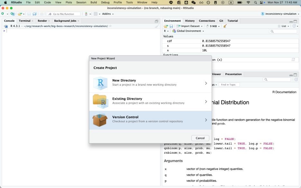301x188 pixels.
Task: Click the R logo in Console header
Action: tap(6, 26)
